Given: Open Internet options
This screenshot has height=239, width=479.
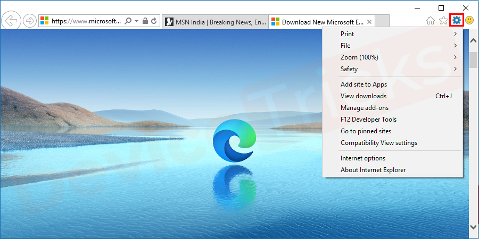Looking at the screenshot, I should click(392, 158).
